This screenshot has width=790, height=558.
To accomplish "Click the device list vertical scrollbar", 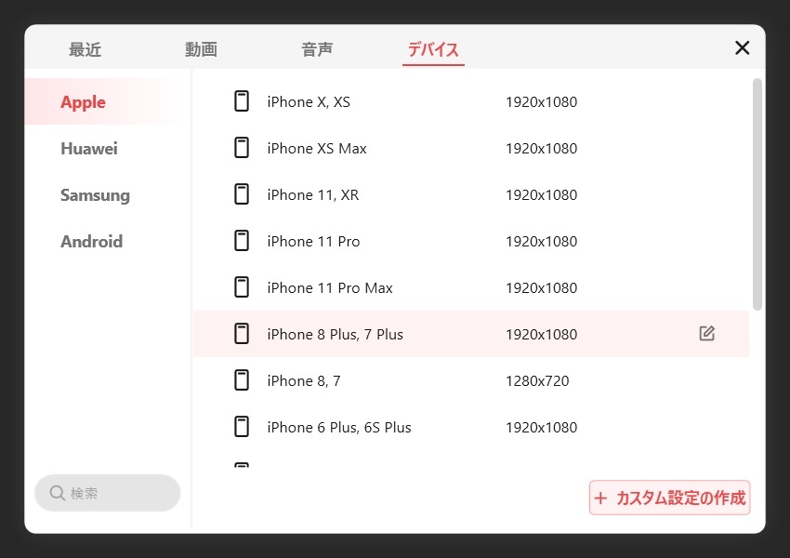I will (757, 195).
